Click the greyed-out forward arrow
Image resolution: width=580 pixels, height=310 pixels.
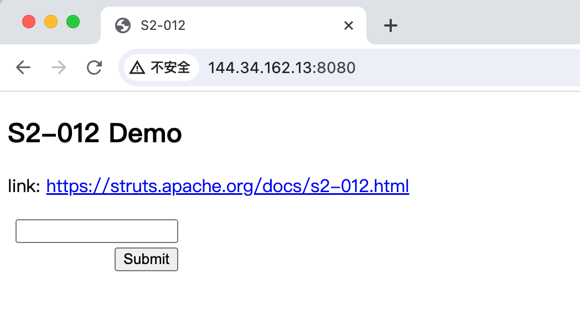tap(58, 68)
